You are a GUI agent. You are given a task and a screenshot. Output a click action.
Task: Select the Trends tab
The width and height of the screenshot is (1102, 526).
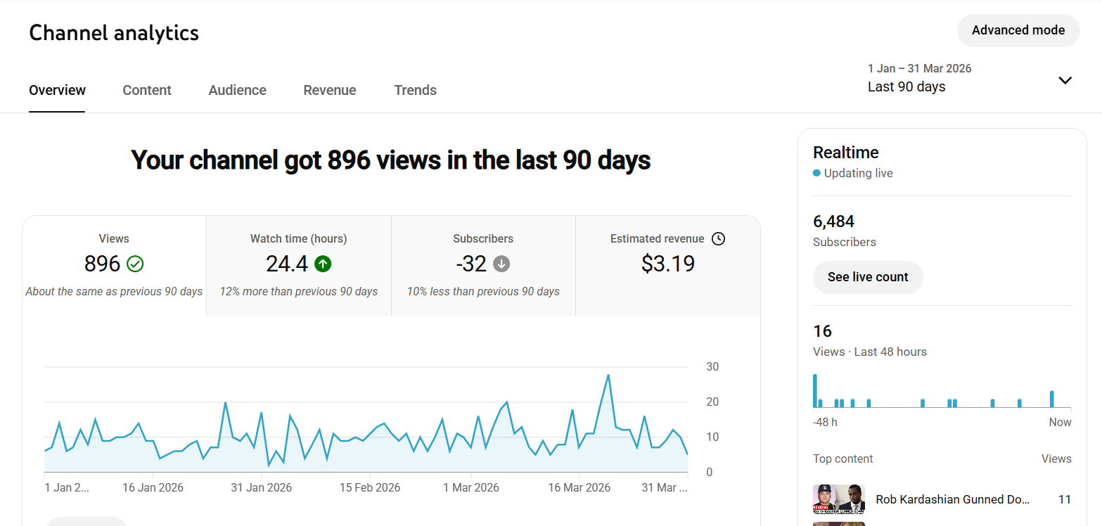pos(415,90)
